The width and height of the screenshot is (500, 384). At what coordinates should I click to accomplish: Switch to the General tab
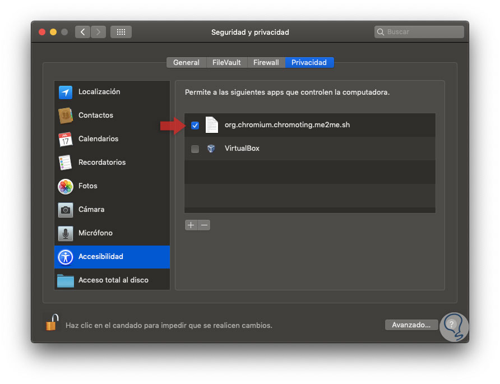[186, 63]
